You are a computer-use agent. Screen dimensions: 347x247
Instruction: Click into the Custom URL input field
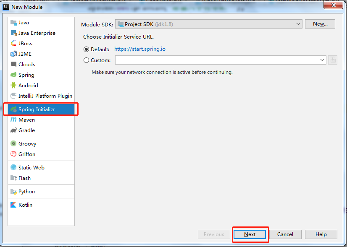pos(217,60)
